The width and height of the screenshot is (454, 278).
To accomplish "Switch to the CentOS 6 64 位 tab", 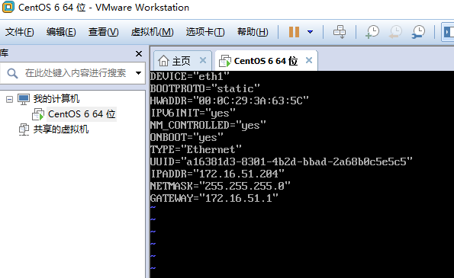I will tap(266, 61).
